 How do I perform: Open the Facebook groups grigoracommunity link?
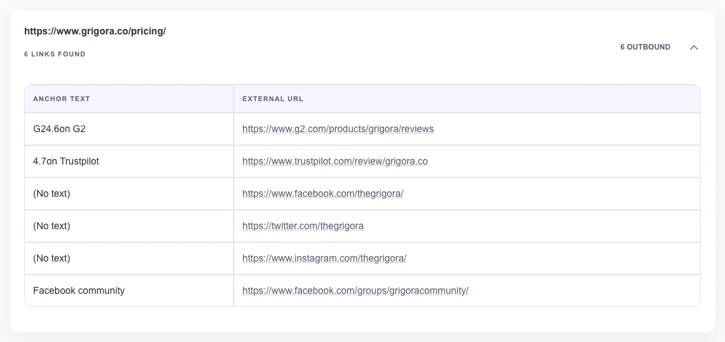(x=355, y=290)
